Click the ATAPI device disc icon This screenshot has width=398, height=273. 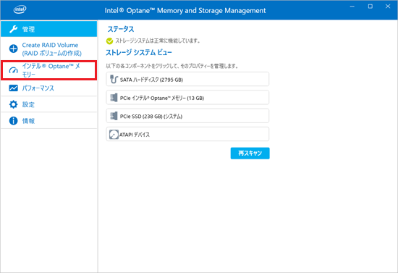point(114,135)
